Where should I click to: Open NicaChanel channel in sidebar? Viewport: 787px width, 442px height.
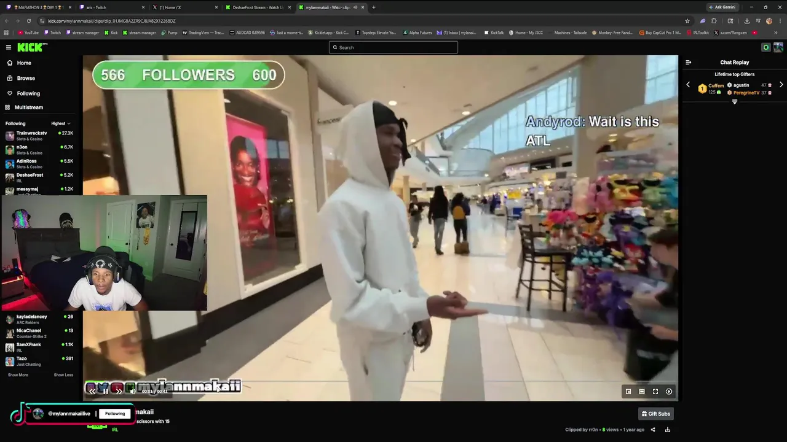click(41, 333)
